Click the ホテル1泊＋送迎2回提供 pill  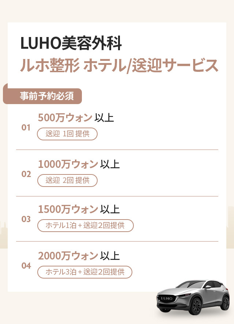coord(85,225)
